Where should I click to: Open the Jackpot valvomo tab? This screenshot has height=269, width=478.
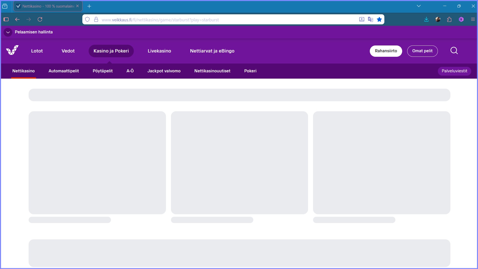pyautogui.click(x=164, y=71)
